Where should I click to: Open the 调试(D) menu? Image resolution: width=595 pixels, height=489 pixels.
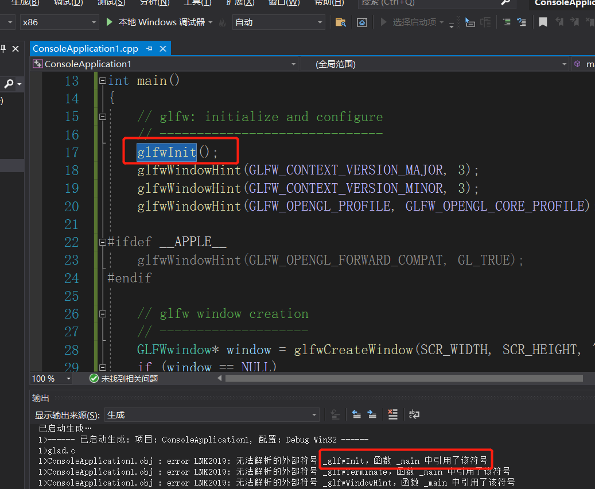pyautogui.click(x=68, y=3)
